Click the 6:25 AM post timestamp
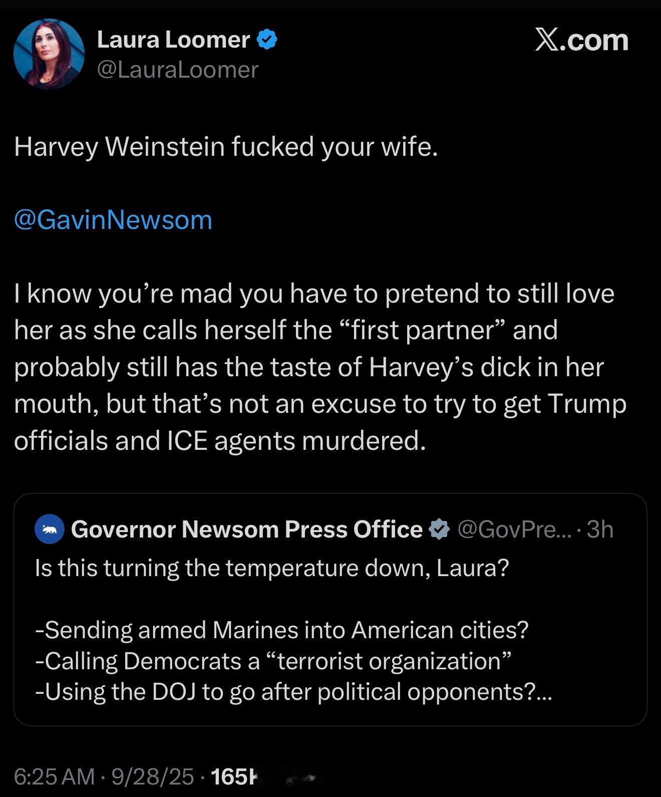The image size is (661, 797). [54, 777]
